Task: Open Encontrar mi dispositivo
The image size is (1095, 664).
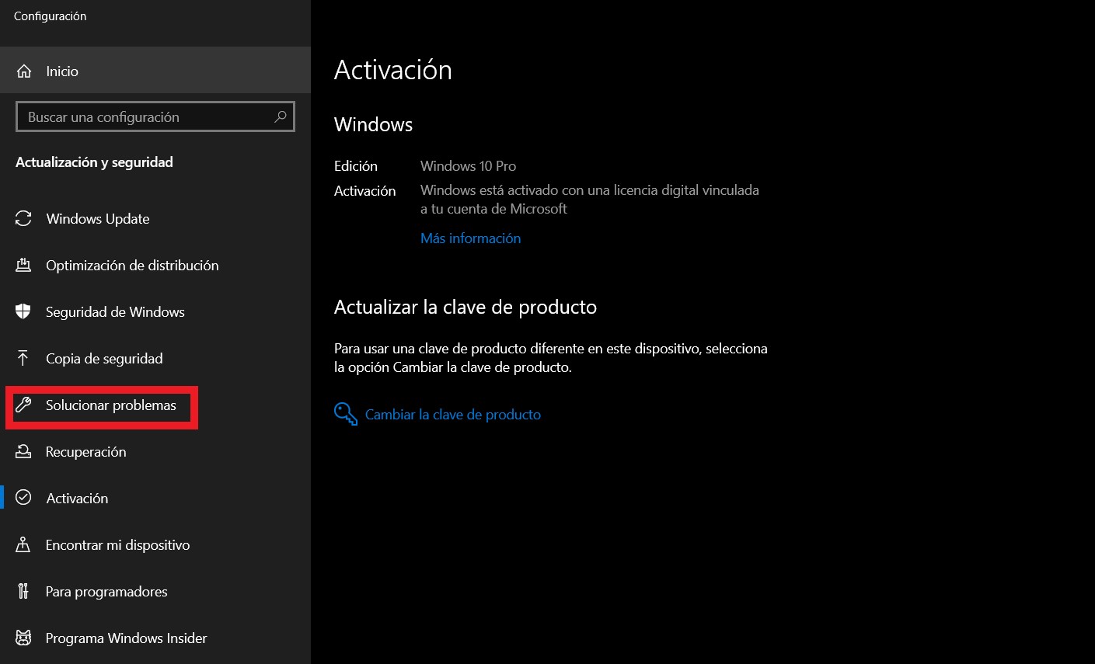Action: coord(155,545)
